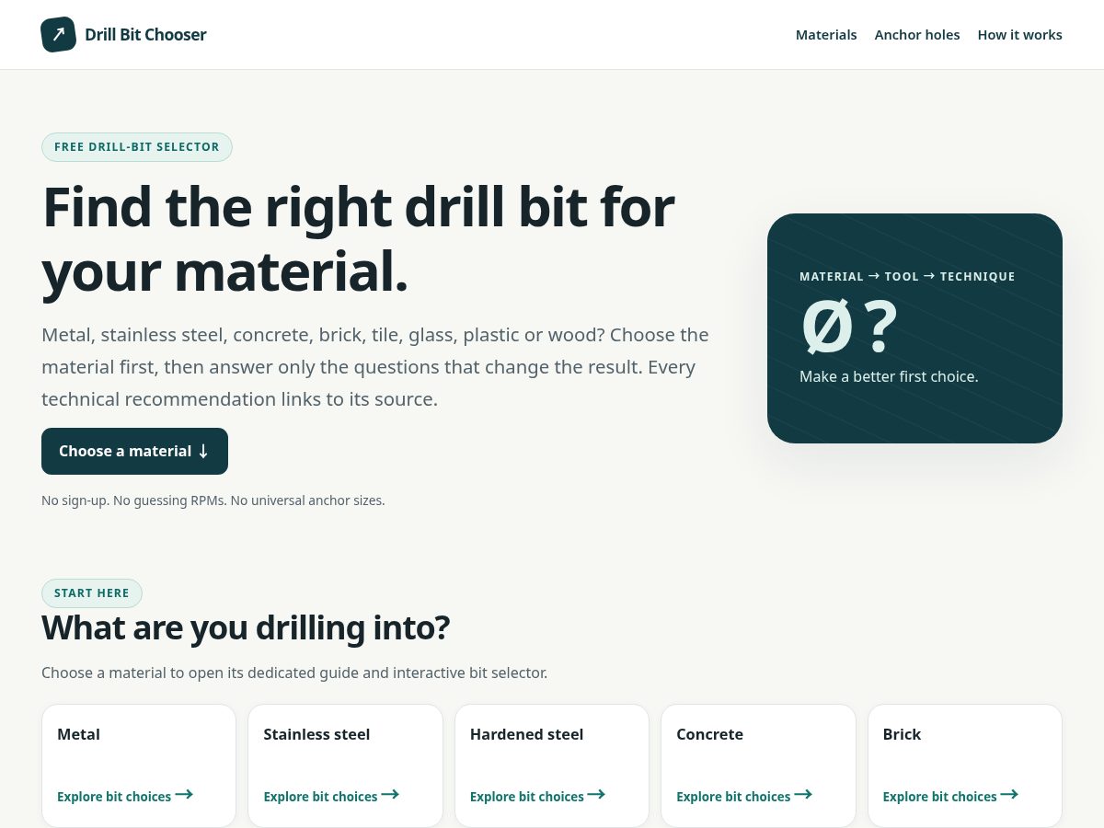1104x828 pixels.
Task: Open the Stainless steel material card
Action: [345, 765]
